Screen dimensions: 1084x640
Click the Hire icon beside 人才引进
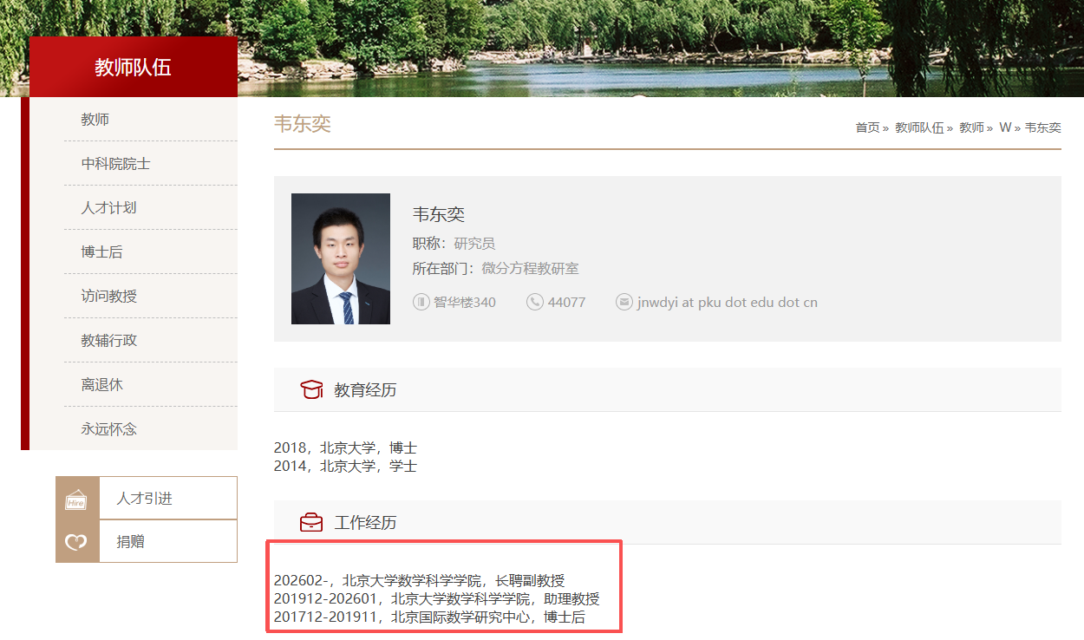tap(77, 498)
